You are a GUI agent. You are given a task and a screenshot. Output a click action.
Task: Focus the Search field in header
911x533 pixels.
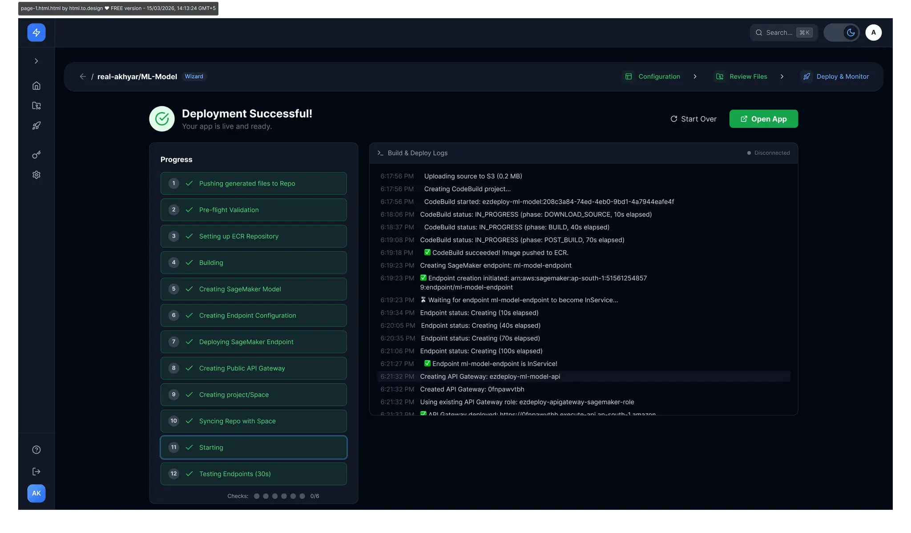pos(784,32)
